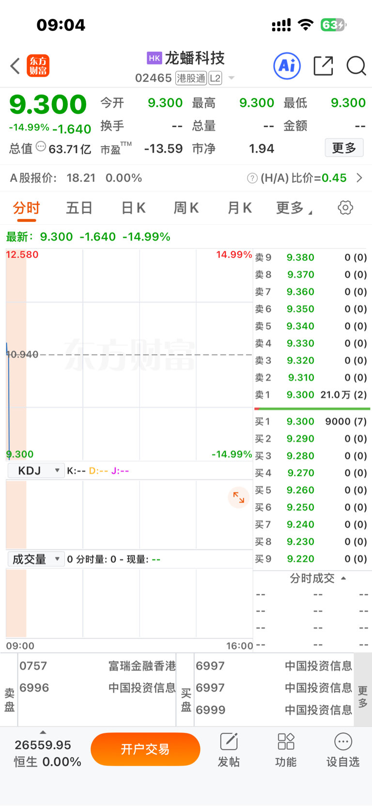
Task: Open the search magnifier icon
Action: click(356, 66)
